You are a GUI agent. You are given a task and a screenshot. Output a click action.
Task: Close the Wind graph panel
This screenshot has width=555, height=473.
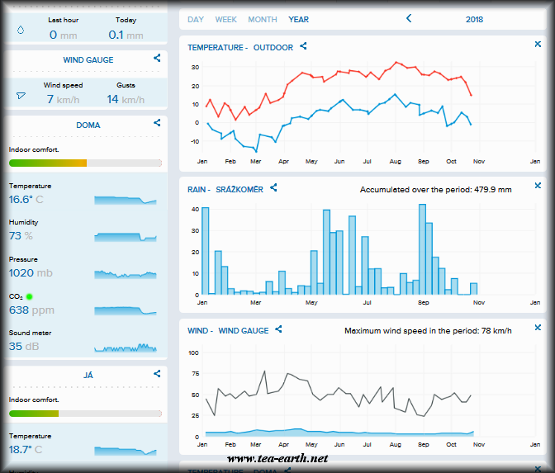(538, 328)
